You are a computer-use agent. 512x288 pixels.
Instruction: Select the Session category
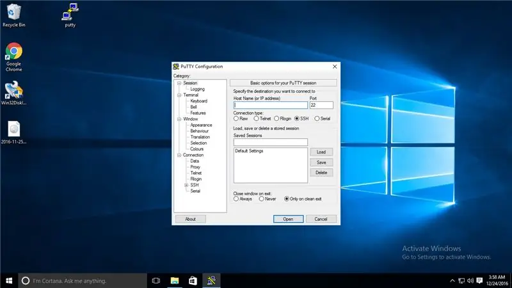pyautogui.click(x=190, y=83)
